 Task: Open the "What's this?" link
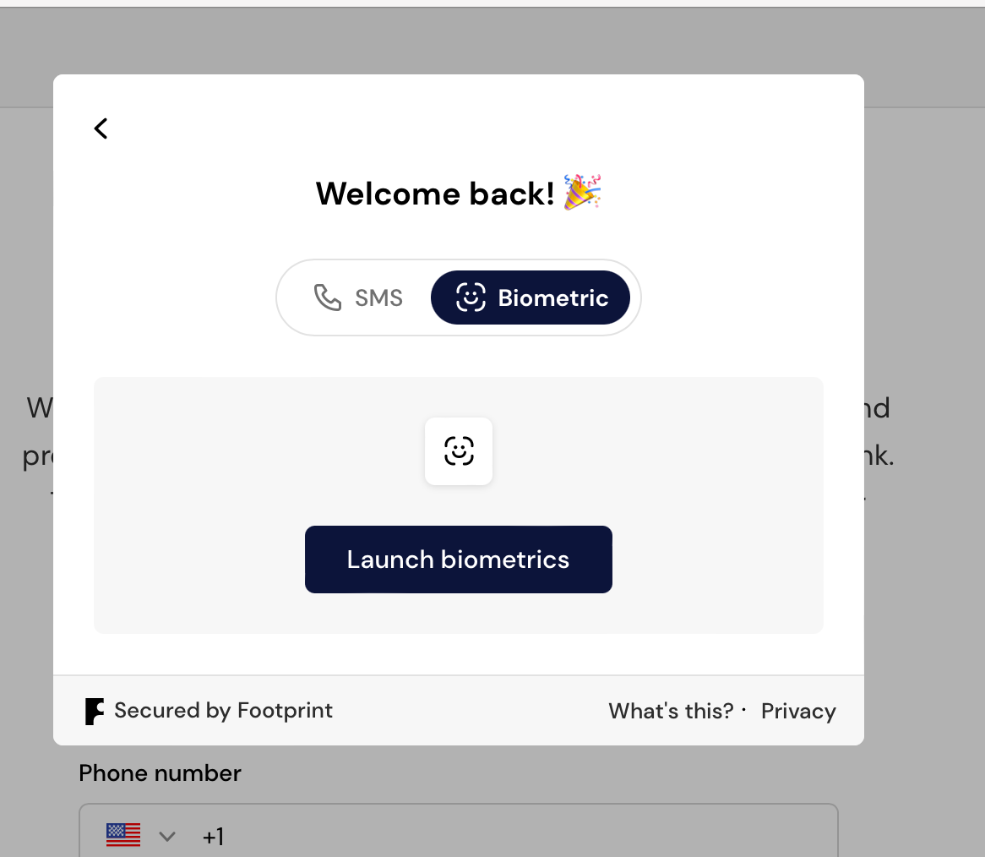[x=671, y=712]
